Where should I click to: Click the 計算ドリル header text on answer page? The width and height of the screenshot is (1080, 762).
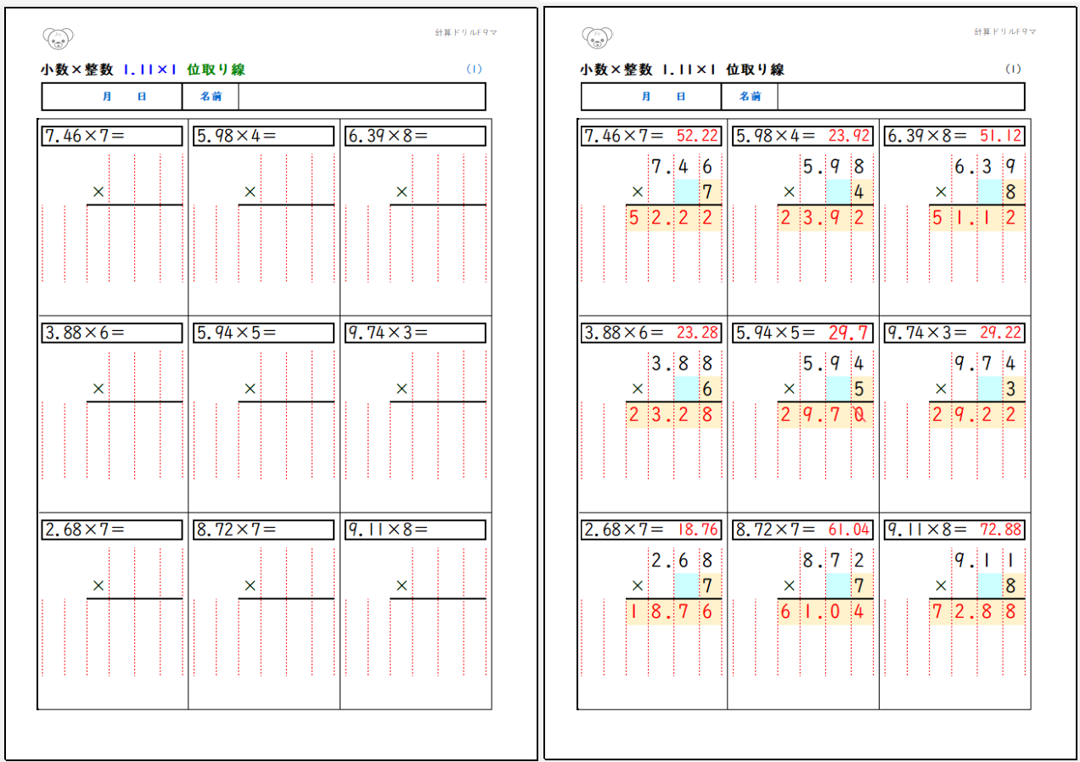(1005, 32)
